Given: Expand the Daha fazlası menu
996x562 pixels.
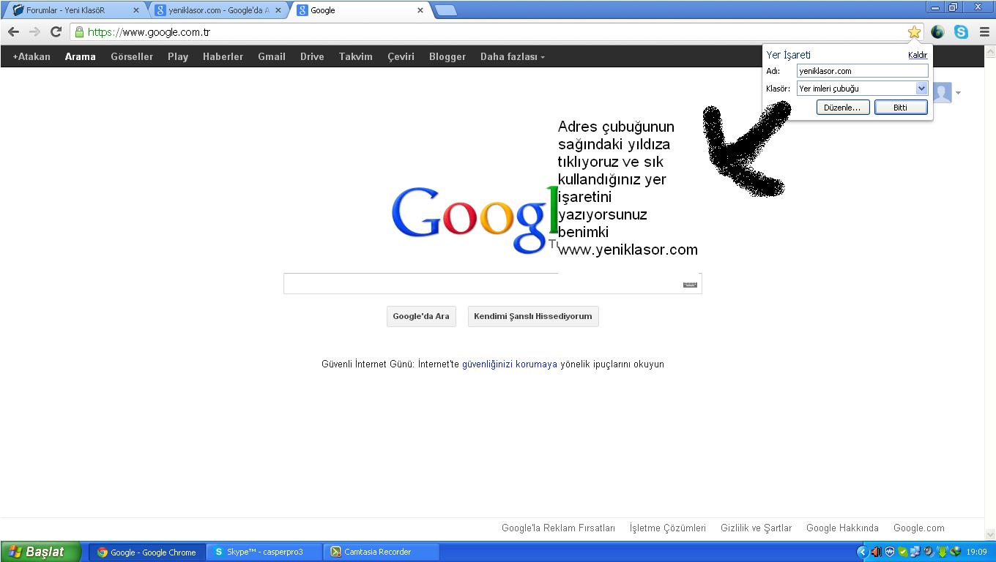Looking at the screenshot, I should [x=512, y=57].
